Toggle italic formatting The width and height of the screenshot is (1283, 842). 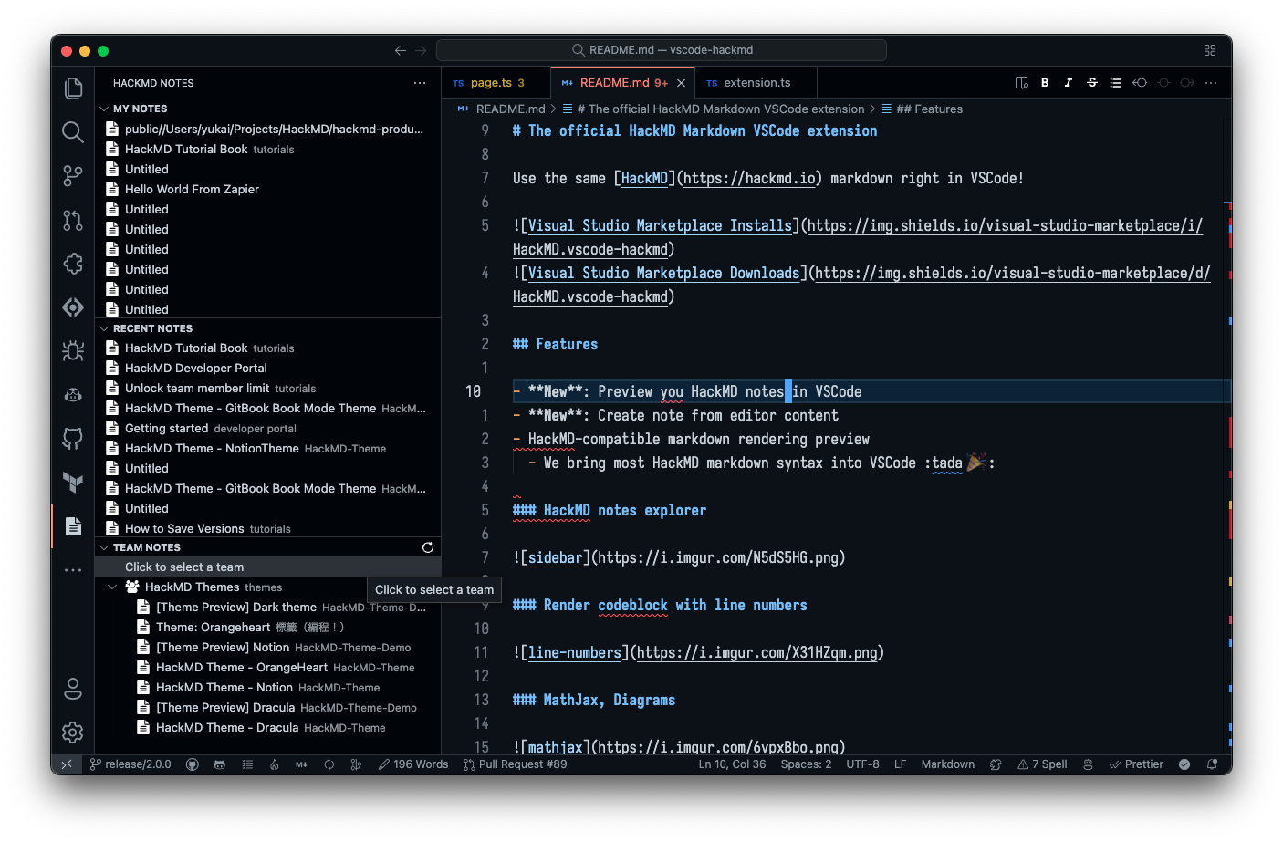(x=1069, y=83)
